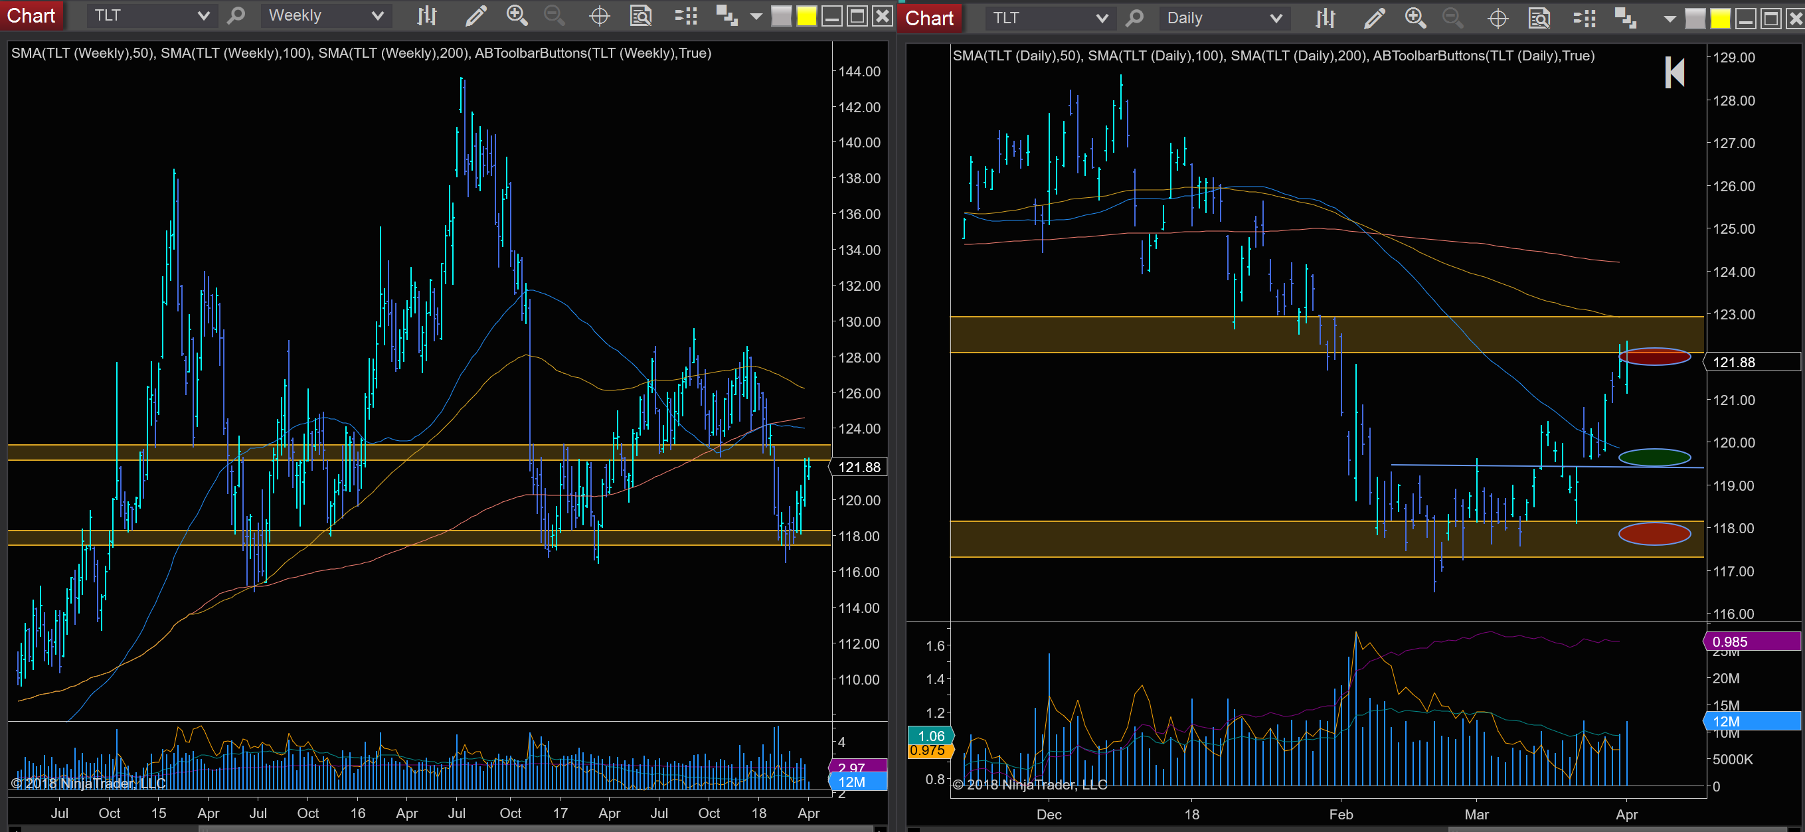Click the SMA indicator label on Weekly chart

click(361, 53)
